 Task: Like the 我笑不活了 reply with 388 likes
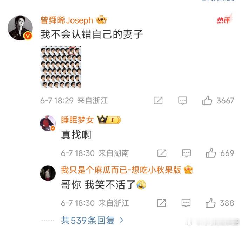(210, 203)
